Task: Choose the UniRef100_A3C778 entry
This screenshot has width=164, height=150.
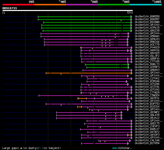Action: 147,45
